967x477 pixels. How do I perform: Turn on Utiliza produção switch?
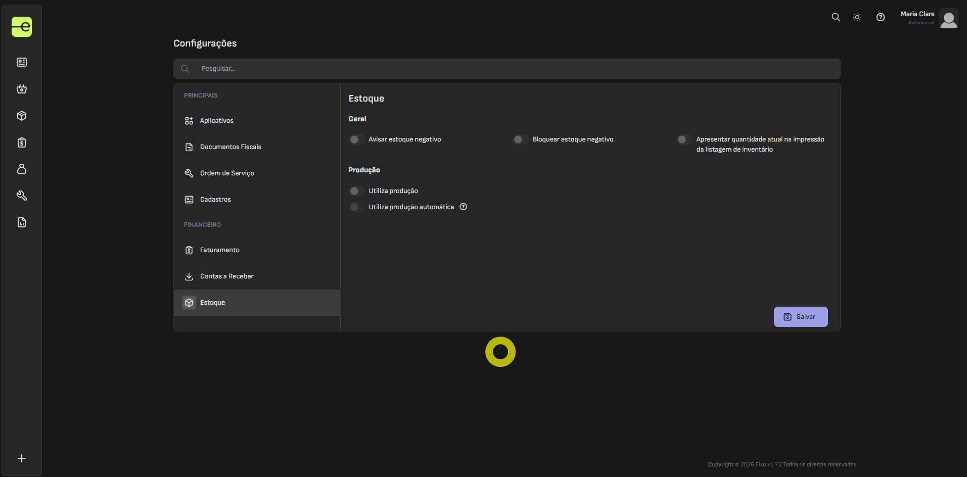pos(356,191)
